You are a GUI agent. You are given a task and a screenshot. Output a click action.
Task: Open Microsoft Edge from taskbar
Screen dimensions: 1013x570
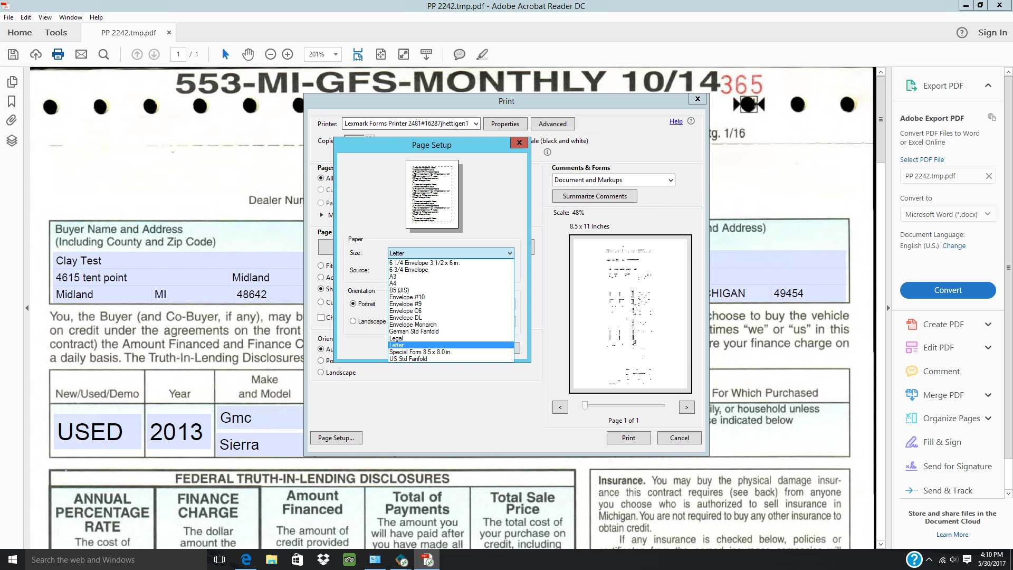(x=246, y=559)
